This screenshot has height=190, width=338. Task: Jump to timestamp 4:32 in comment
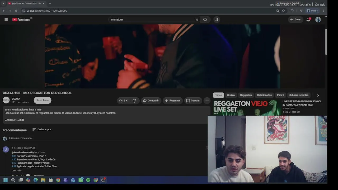(14, 167)
